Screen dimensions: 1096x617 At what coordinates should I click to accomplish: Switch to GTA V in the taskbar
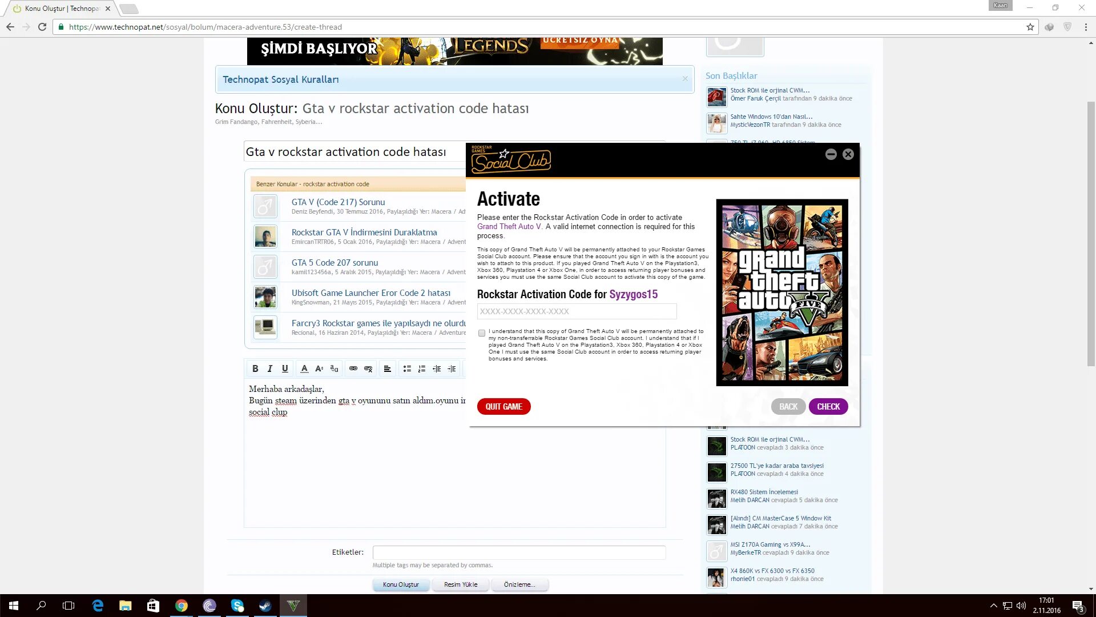[x=293, y=606]
